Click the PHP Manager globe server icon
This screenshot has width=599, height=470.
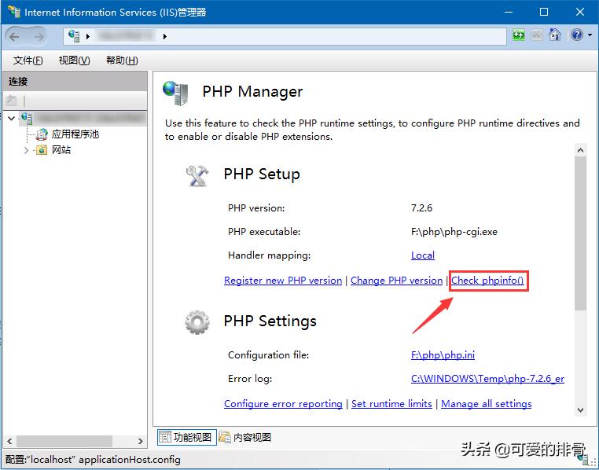click(175, 93)
